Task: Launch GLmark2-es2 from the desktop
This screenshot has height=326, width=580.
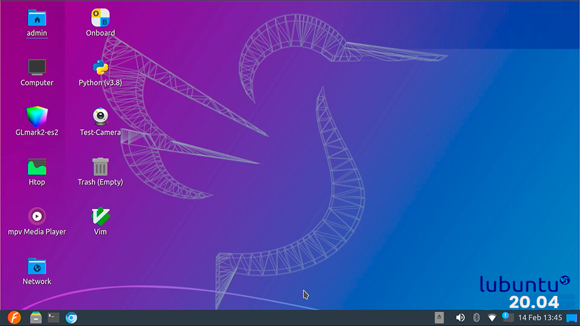Action: click(x=37, y=117)
